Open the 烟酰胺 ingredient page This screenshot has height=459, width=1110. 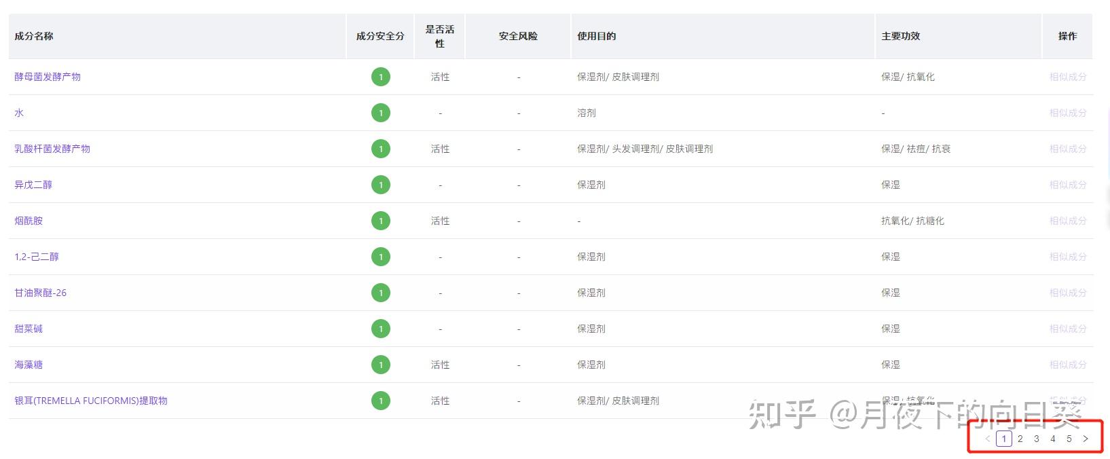click(29, 221)
